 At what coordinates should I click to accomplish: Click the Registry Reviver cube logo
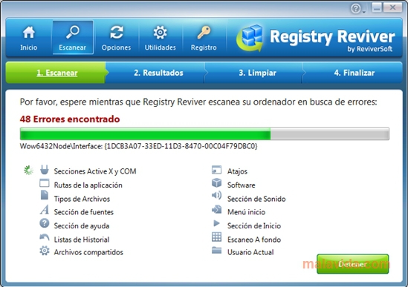coord(250,38)
